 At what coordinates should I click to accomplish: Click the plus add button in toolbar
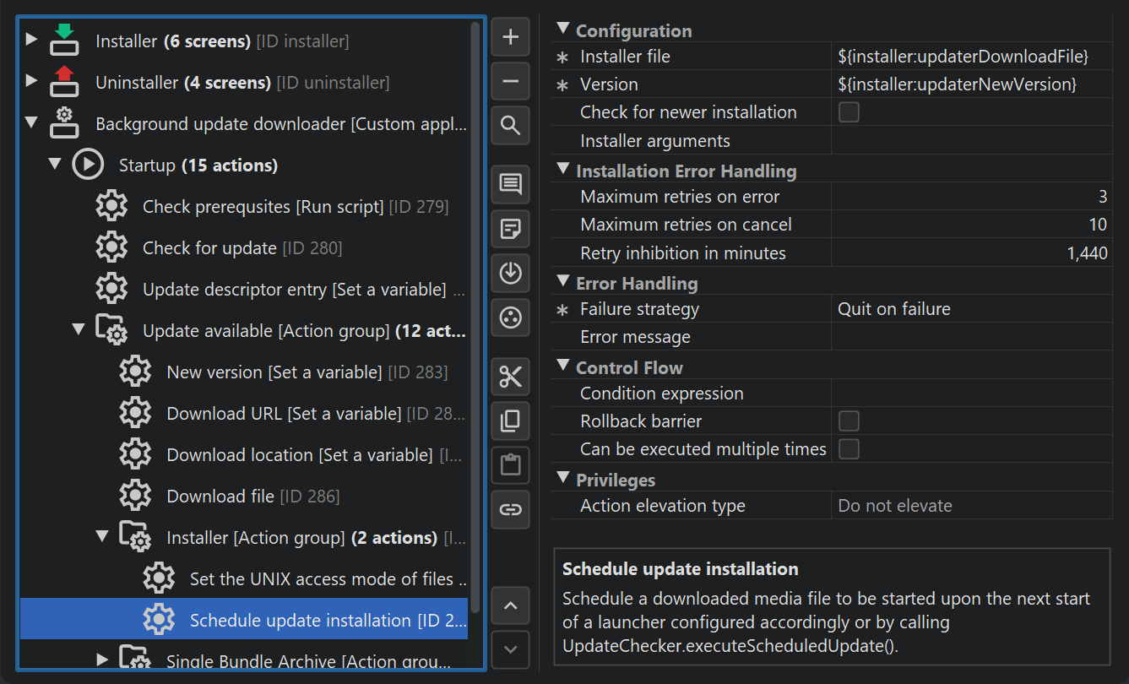coord(510,37)
